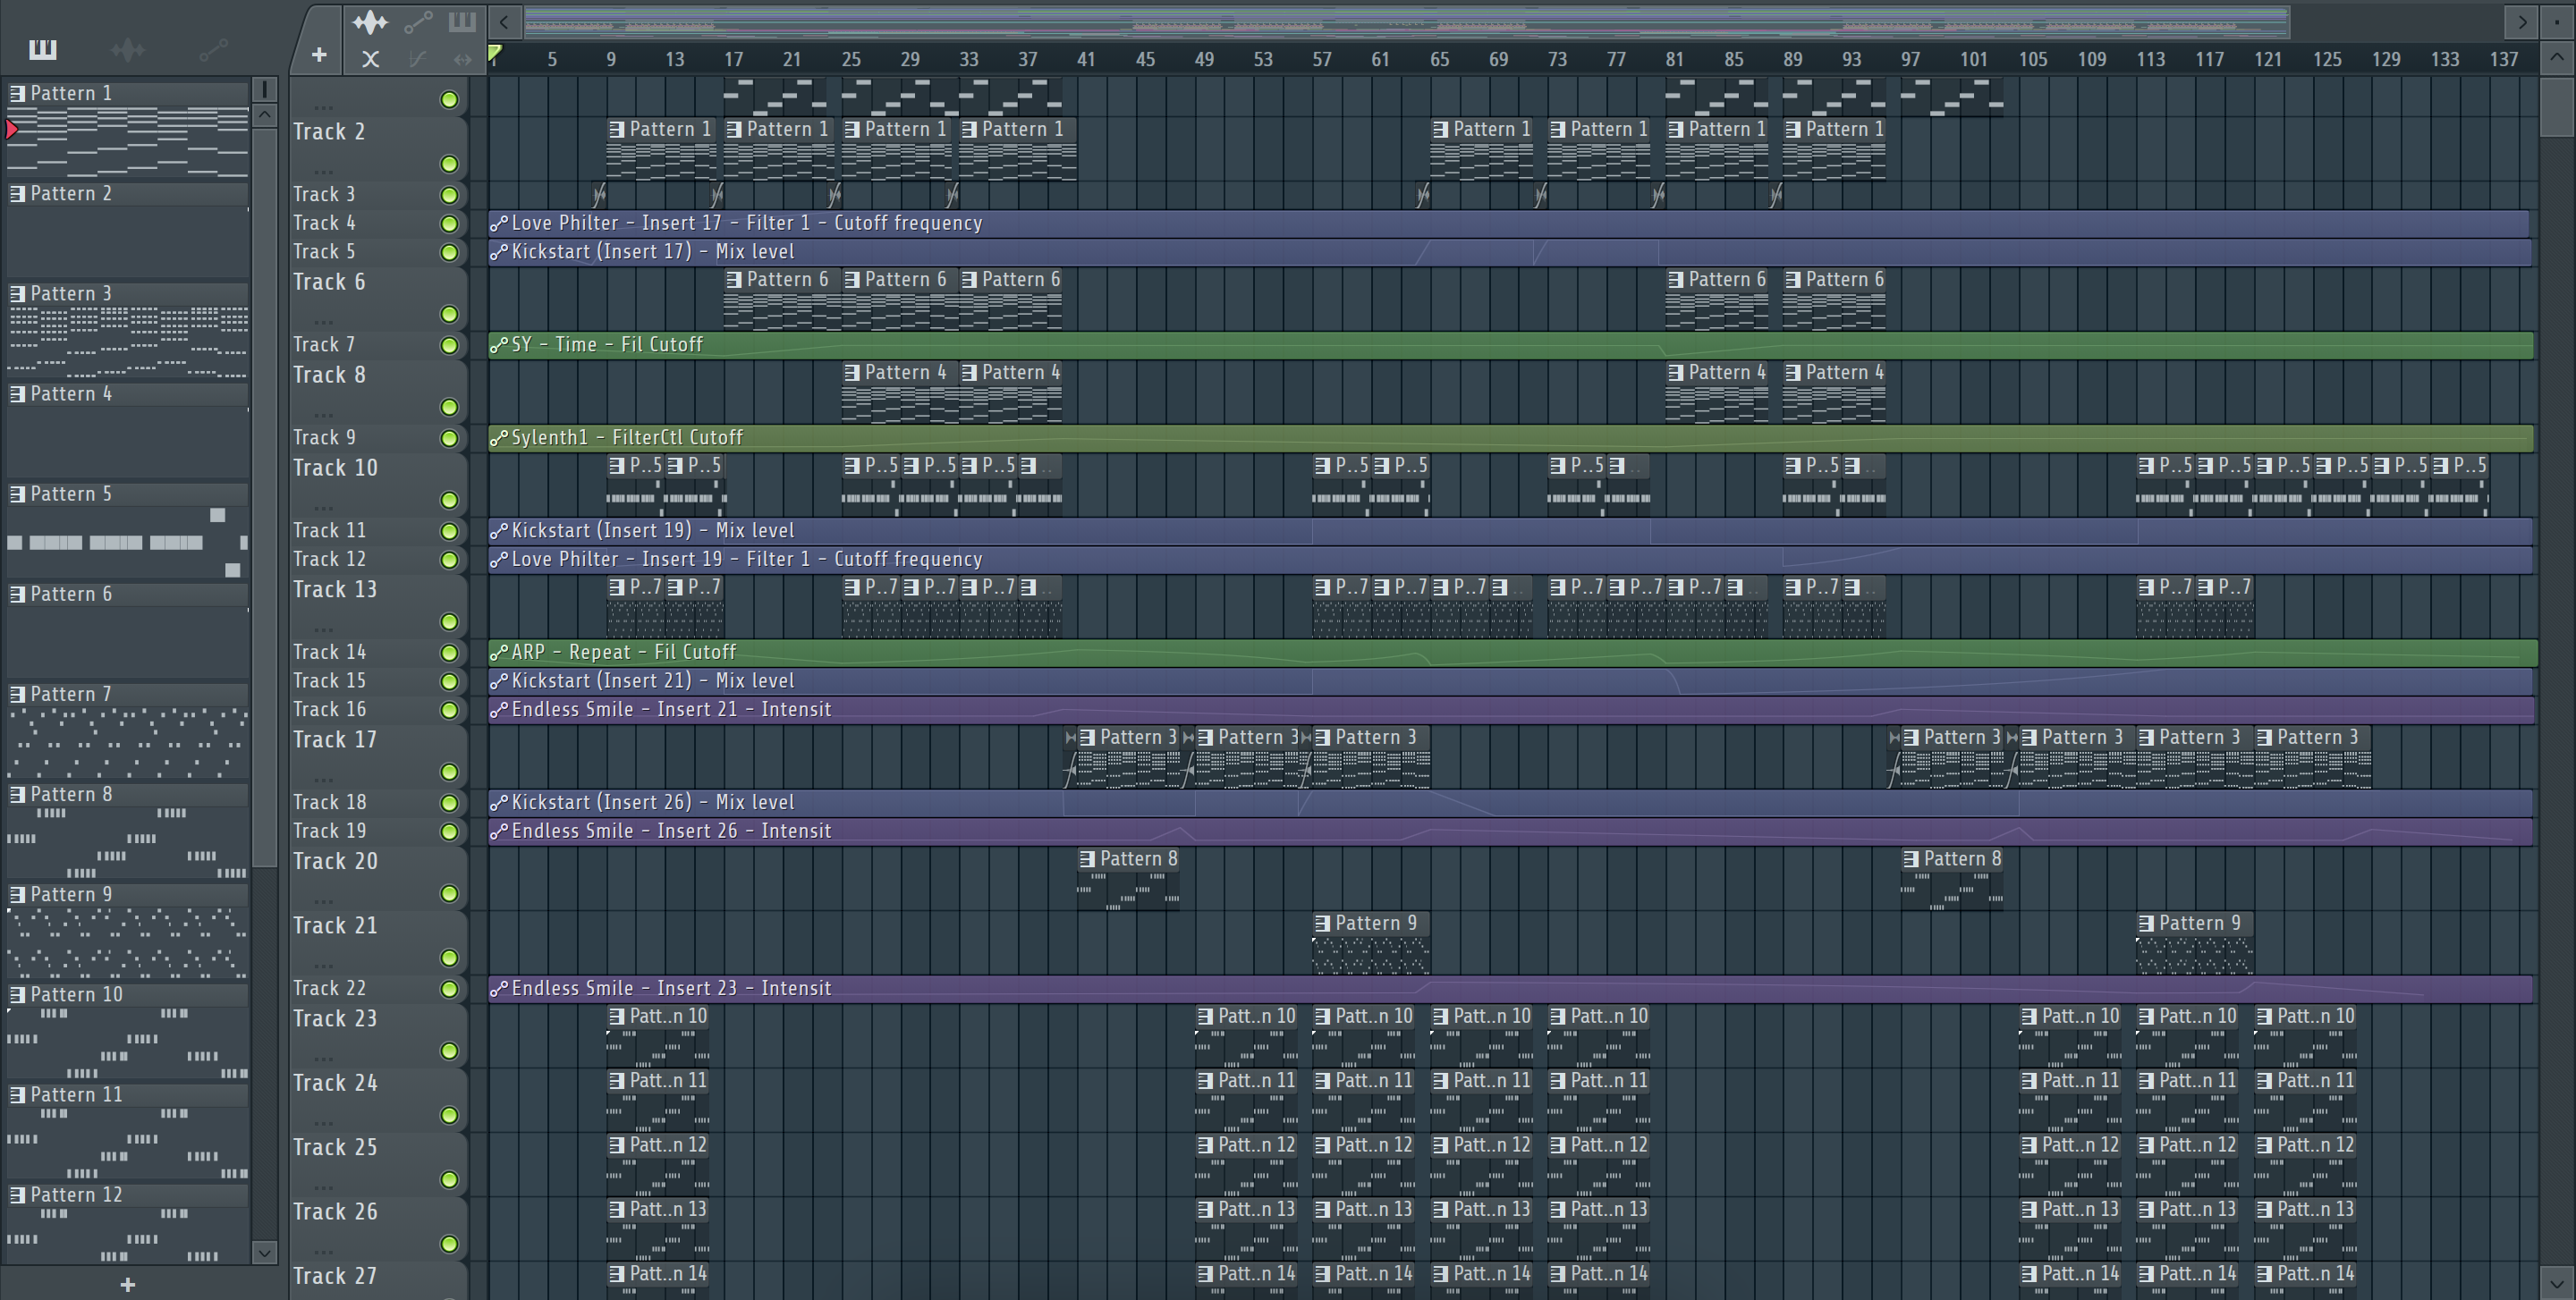Select the Track 14 header label
Image resolution: width=2576 pixels, height=1300 pixels.
[x=330, y=653]
